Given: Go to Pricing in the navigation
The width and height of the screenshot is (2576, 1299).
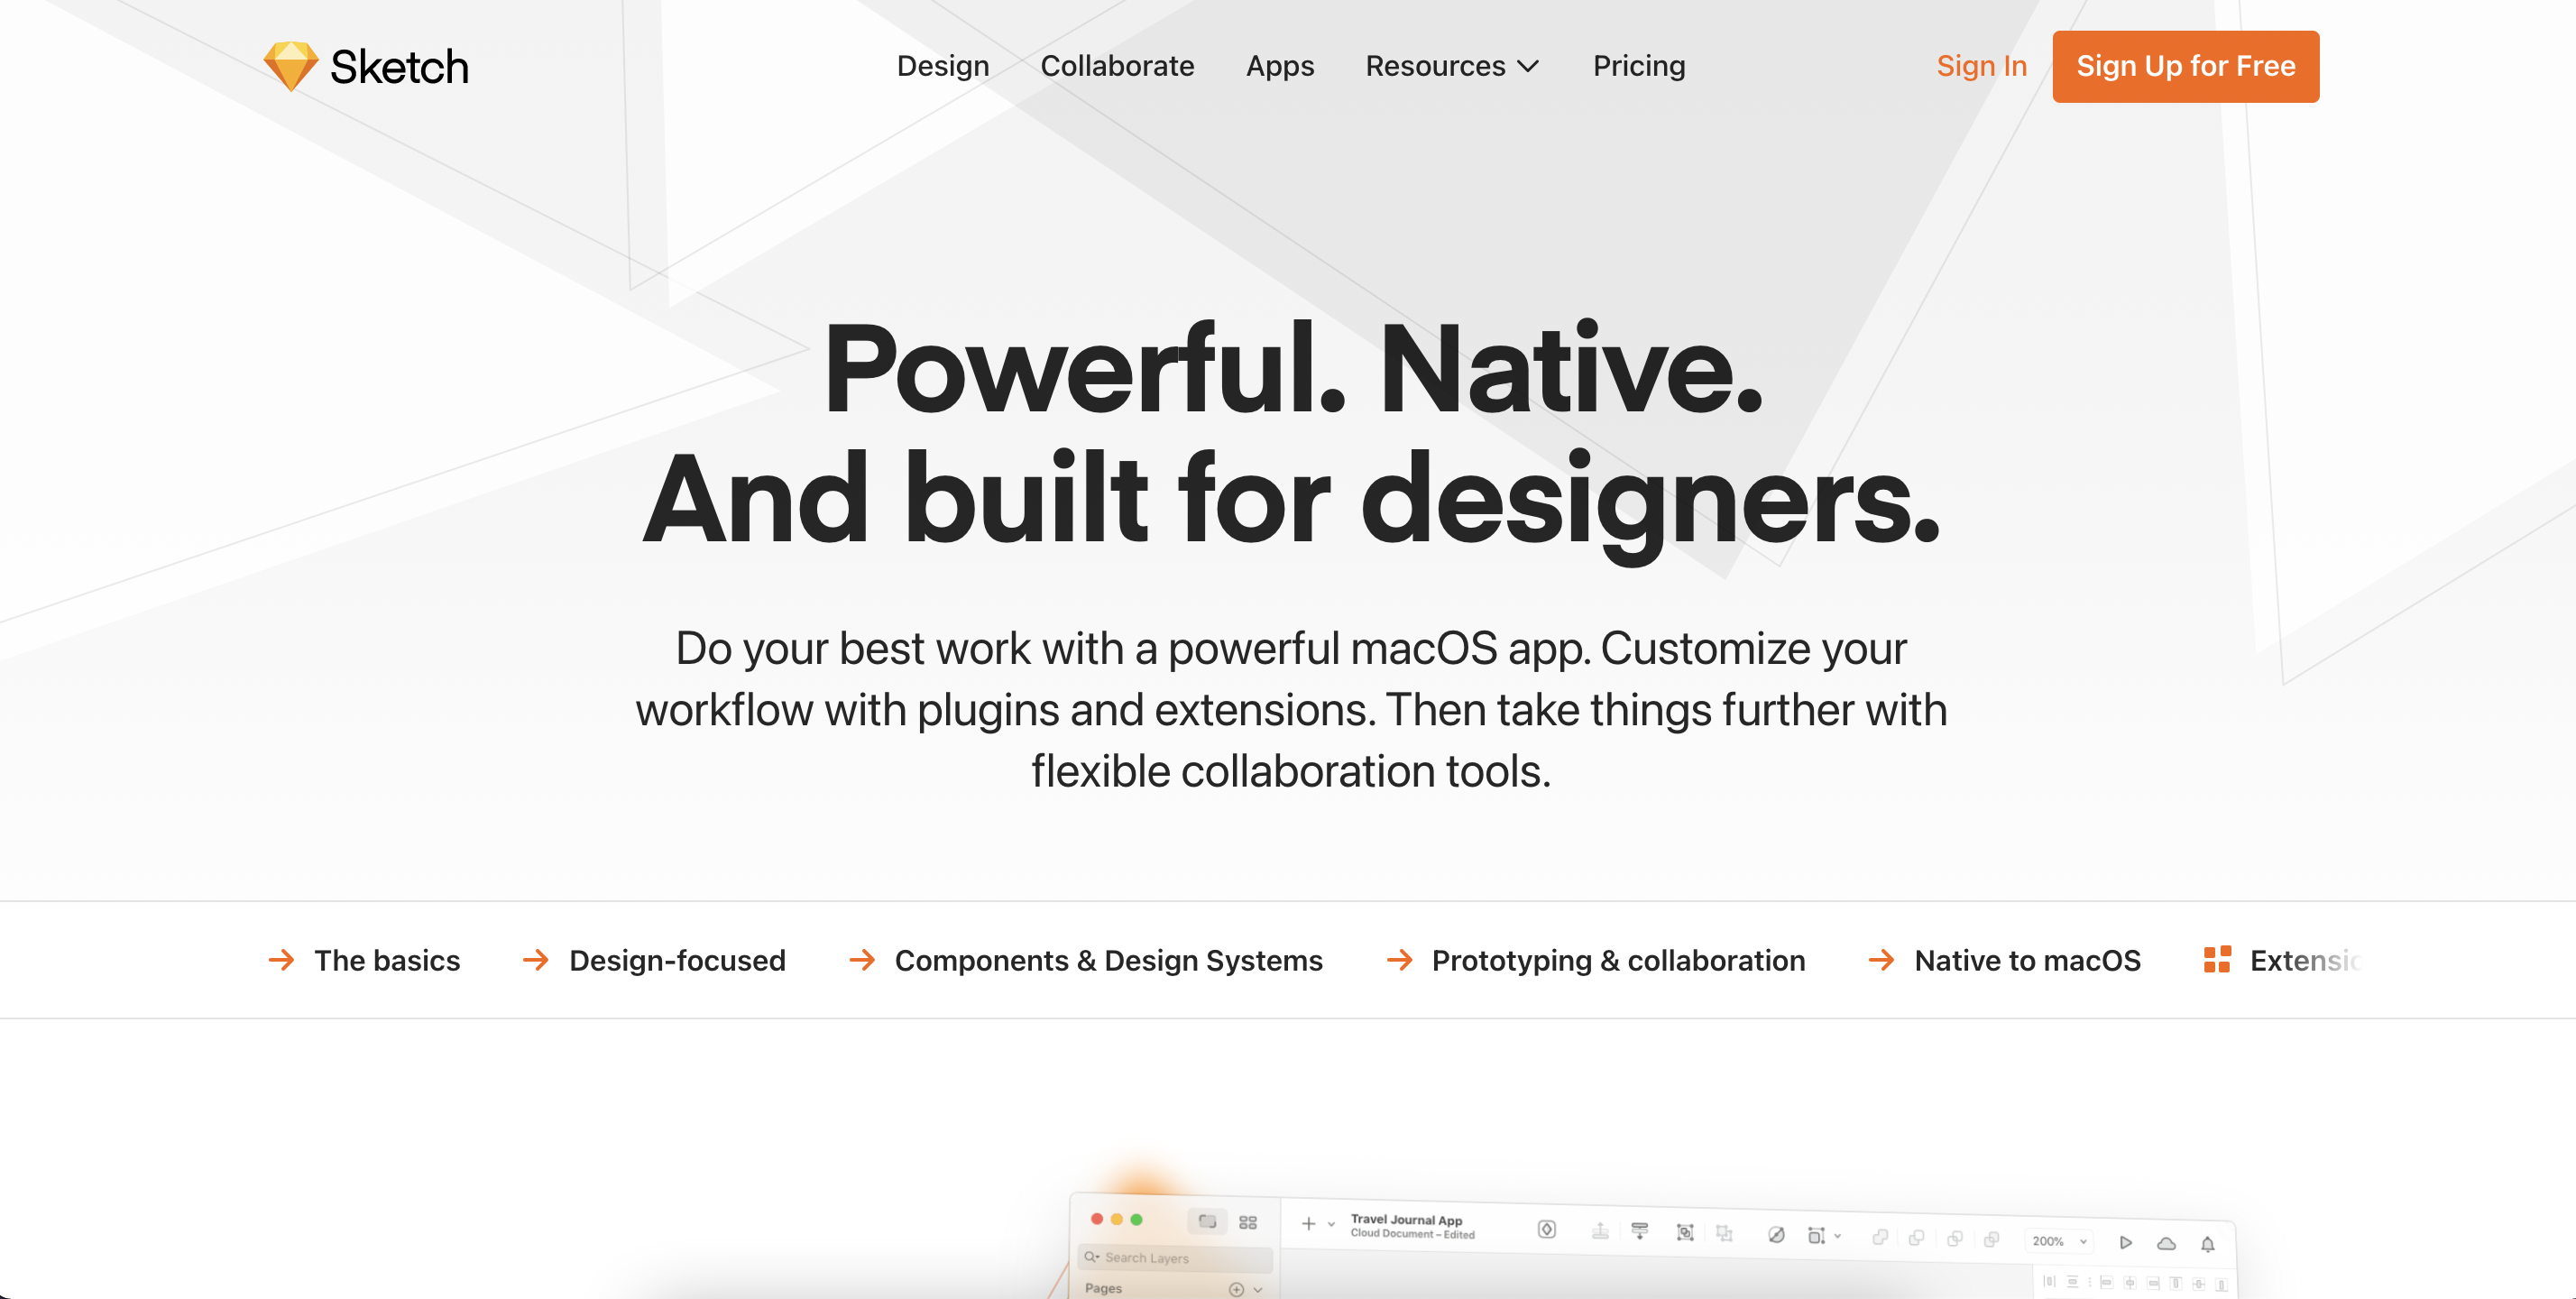Looking at the screenshot, I should pyautogui.click(x=1638, y=66).
